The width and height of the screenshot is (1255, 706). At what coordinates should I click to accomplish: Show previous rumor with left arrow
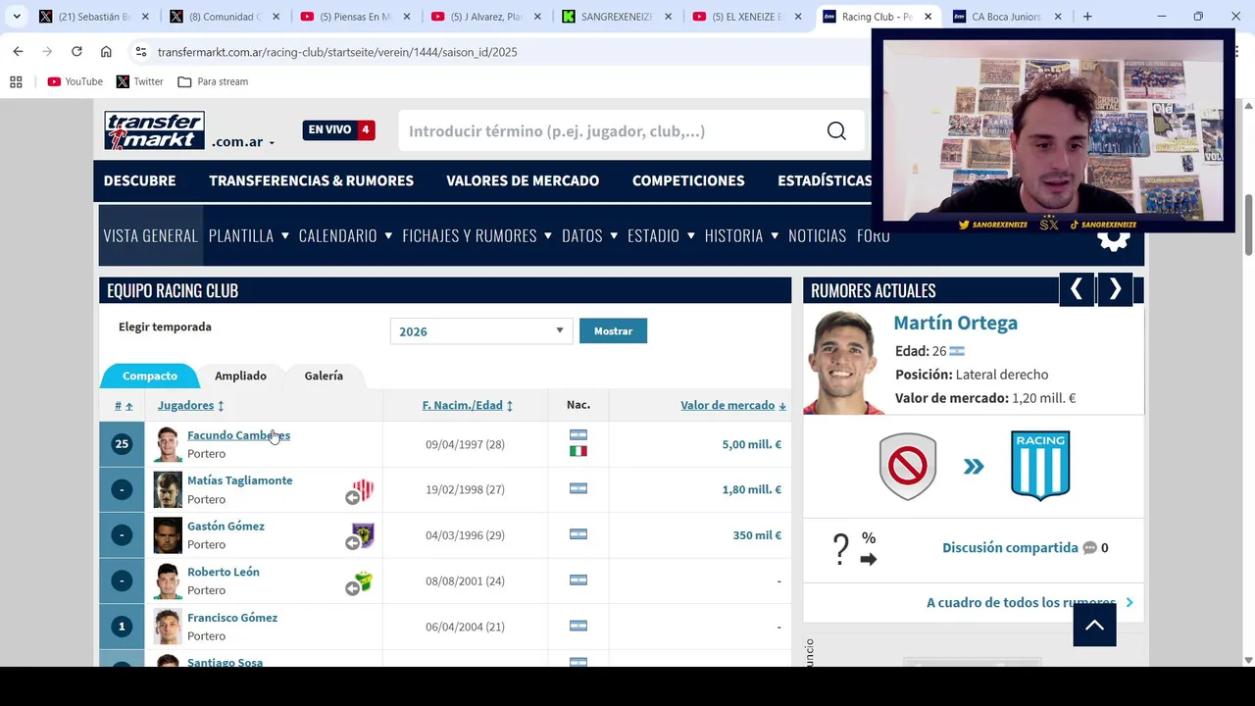(1077, 289)
